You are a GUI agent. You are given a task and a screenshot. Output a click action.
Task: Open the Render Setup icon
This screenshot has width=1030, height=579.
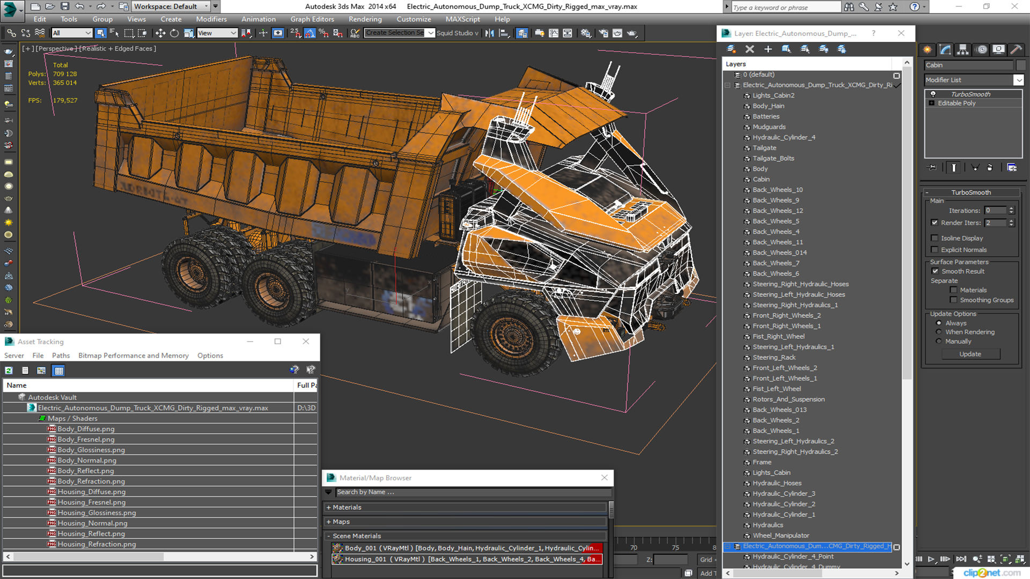(x=604, y=33)
